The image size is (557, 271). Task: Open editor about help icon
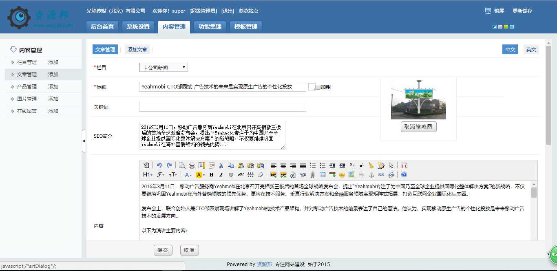click(404, 175)
